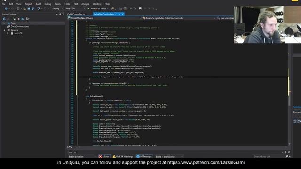
Task: Expand the user-PC server node
Action: click(8, 33)
